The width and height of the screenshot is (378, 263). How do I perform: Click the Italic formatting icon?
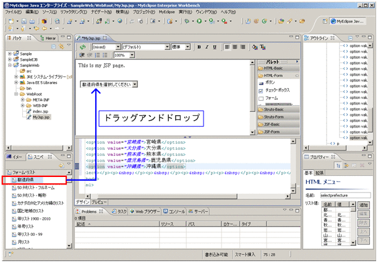(x=207, y=46)
